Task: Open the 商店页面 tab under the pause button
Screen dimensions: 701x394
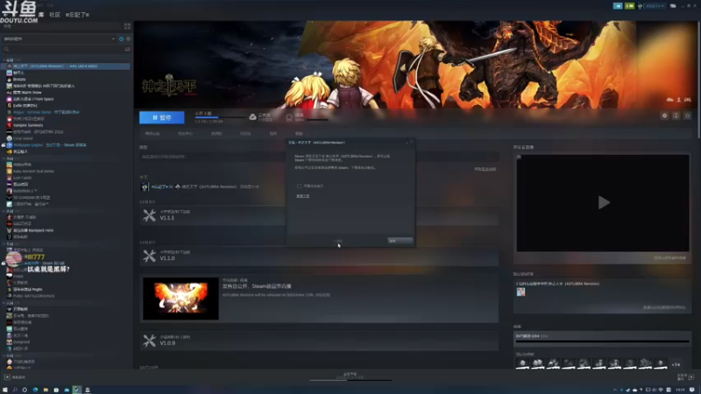Action: click(152, 134)
